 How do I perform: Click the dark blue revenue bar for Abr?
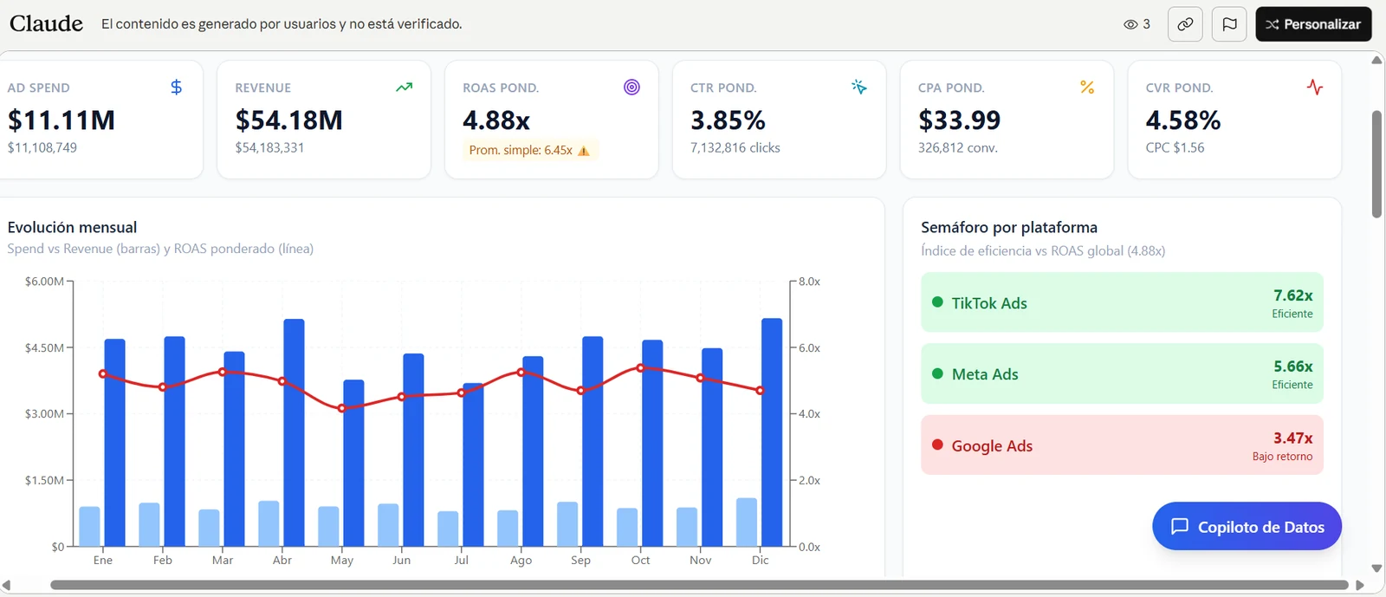pos(294,433)
